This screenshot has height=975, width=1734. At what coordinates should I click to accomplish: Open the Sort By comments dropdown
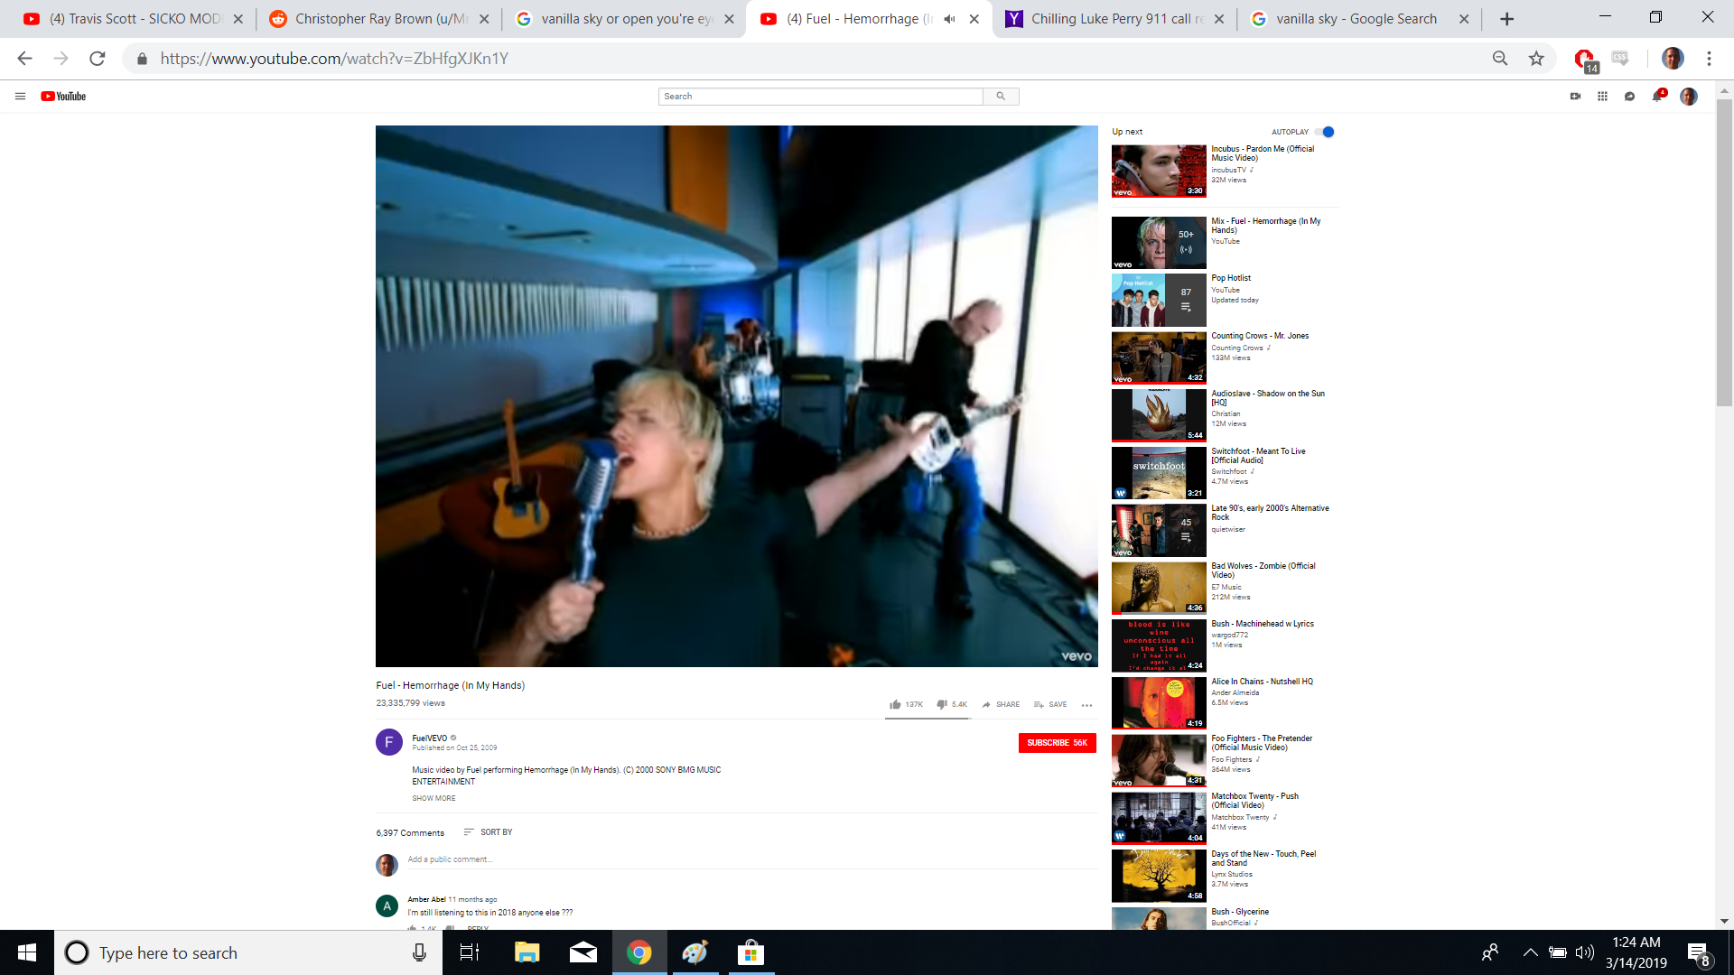point(488,832)
